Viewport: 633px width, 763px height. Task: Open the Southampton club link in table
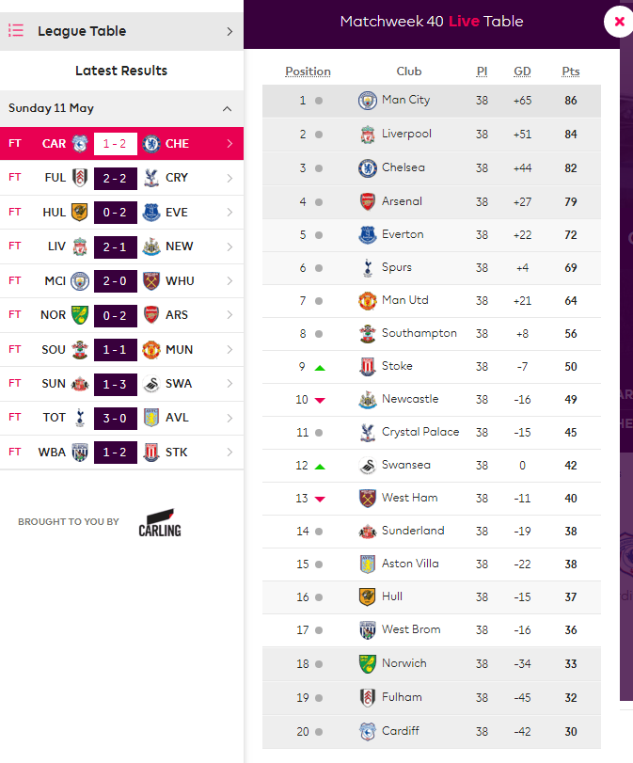pyautogui.click(x=419, y=333)
